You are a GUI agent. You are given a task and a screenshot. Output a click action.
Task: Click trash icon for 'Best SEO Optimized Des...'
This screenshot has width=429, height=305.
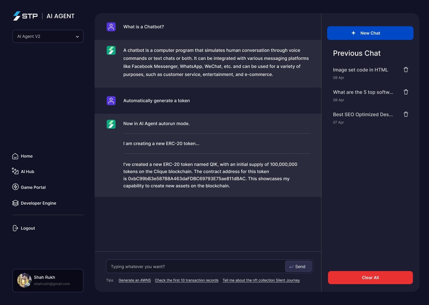(x=406, y=114)
